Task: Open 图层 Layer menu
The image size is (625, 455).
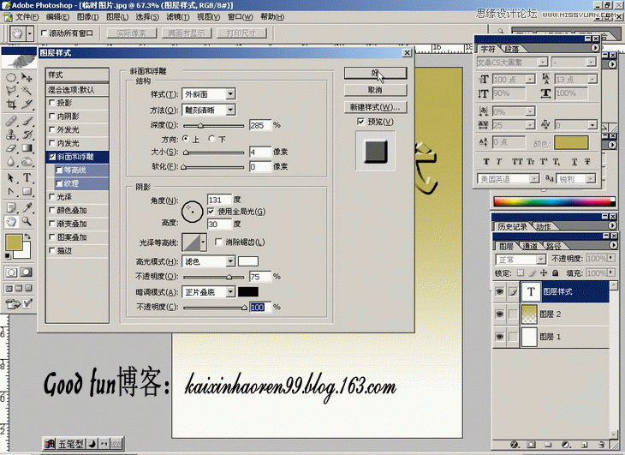Action: click(117, 17)
